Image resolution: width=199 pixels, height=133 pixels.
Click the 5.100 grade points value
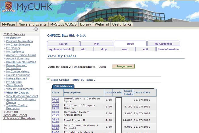(128, 107)
